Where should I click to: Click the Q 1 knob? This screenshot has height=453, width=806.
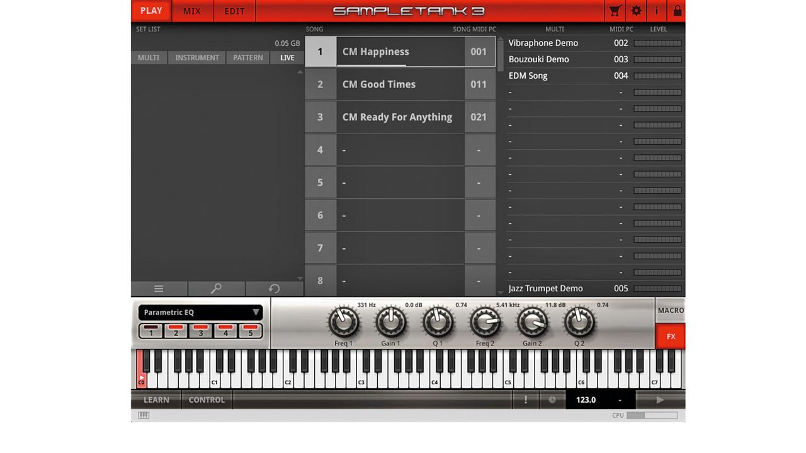coord(438,323)
